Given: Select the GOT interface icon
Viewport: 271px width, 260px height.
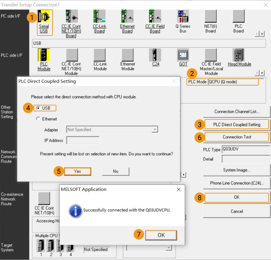Looking at the screenshot, I should [183, 55].
